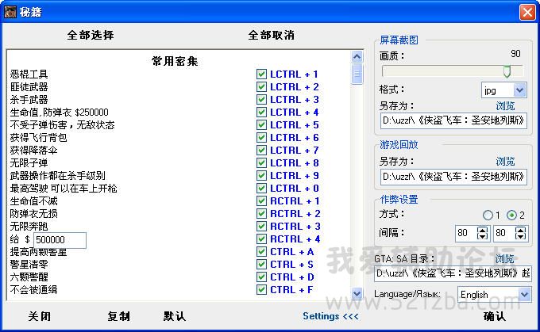Increase the second 间隔 spinner value
The image size is (540, 332).
pos(521,230)
